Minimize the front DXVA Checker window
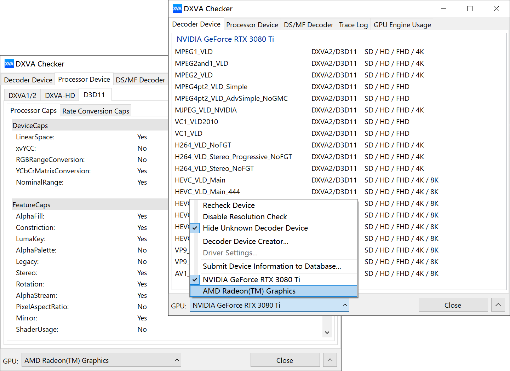Screen dimensions: 510x371 coord(444,9)
